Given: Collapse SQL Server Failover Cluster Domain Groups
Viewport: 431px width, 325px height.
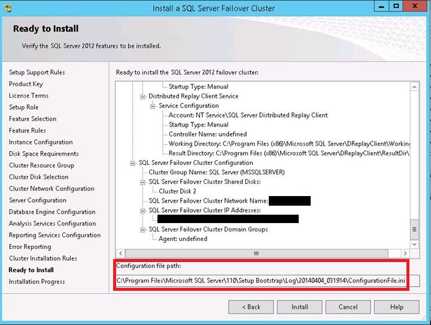Looking at the screenshot, I should [142, 229].
